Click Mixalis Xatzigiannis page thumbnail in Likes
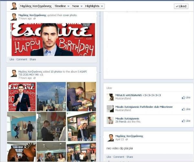The image size is (194, 162). (x=110, y=120)
